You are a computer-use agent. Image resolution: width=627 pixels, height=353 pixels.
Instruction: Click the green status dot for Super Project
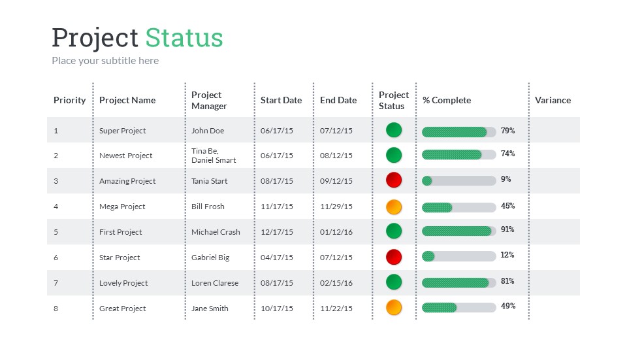pyautogui.click(x=394, y=129)
